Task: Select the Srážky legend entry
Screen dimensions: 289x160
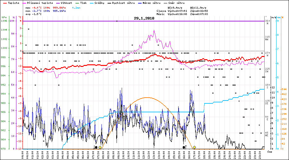Action: pyautogui.click(x=99, y=3)
